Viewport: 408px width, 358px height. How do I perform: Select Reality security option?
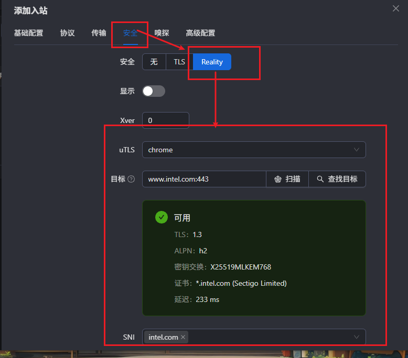(212, 62)
